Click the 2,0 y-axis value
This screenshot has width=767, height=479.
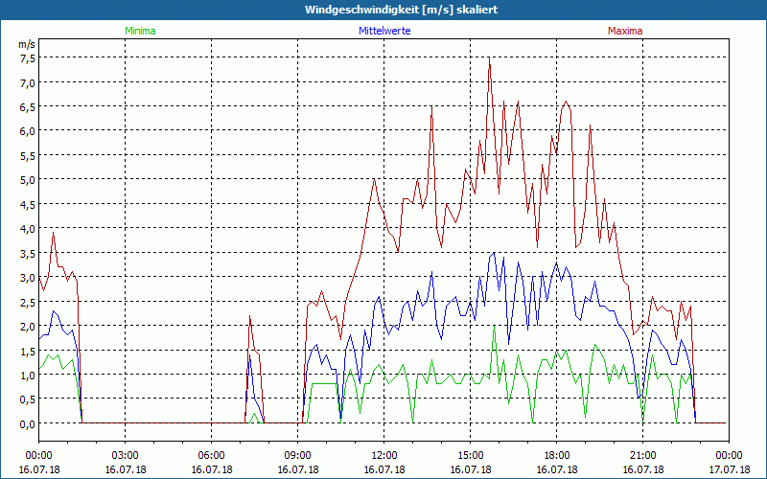click(28, 327)
